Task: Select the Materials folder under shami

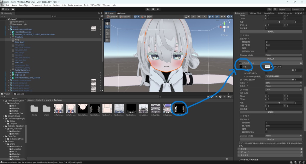Action: click(16, 154)
